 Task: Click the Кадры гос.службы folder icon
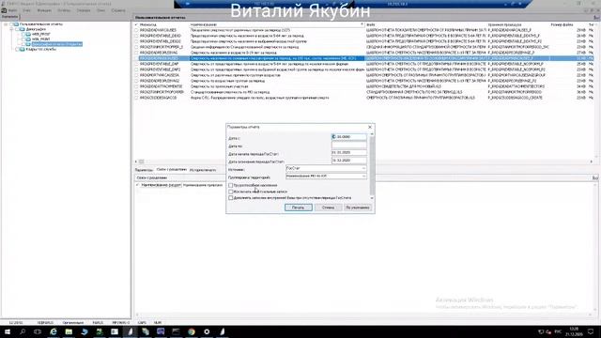[23, 49]
